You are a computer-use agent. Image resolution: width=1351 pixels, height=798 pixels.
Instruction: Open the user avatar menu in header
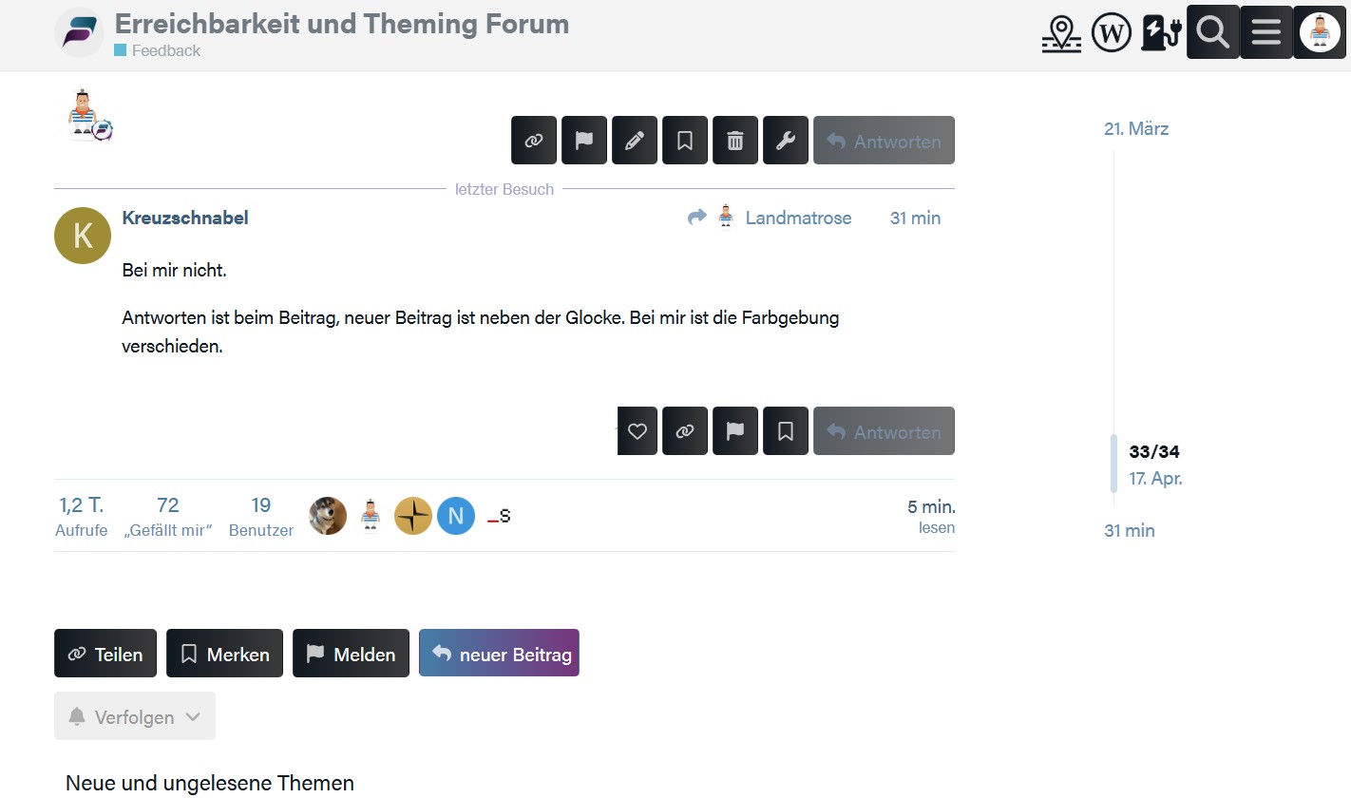(x=1320, y=32)
